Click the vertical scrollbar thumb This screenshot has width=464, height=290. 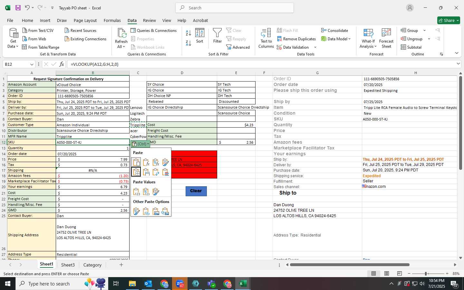coord(460,123)
